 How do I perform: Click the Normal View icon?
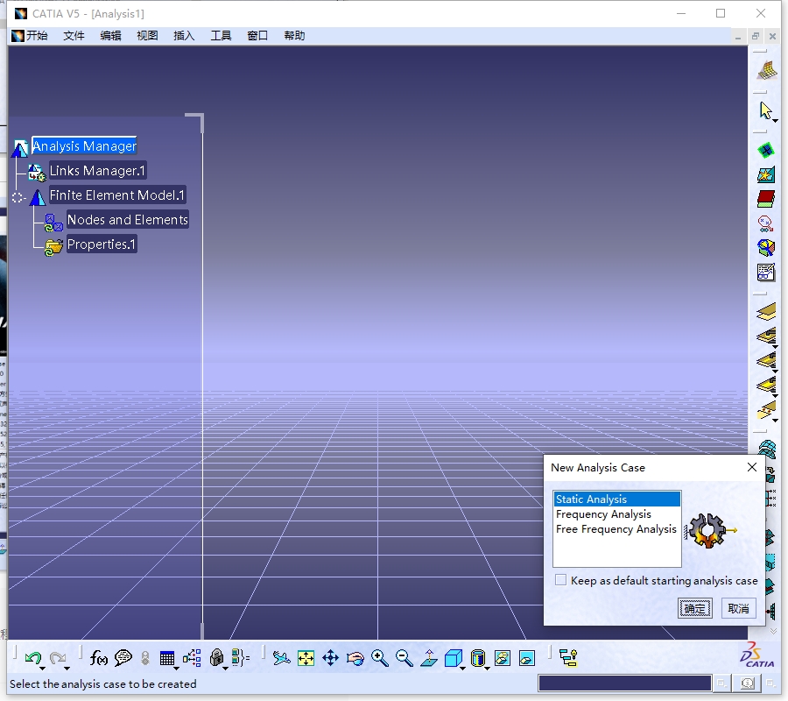(429, 658)
